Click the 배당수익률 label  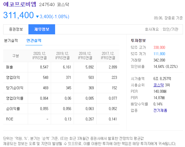pos(139,104)
